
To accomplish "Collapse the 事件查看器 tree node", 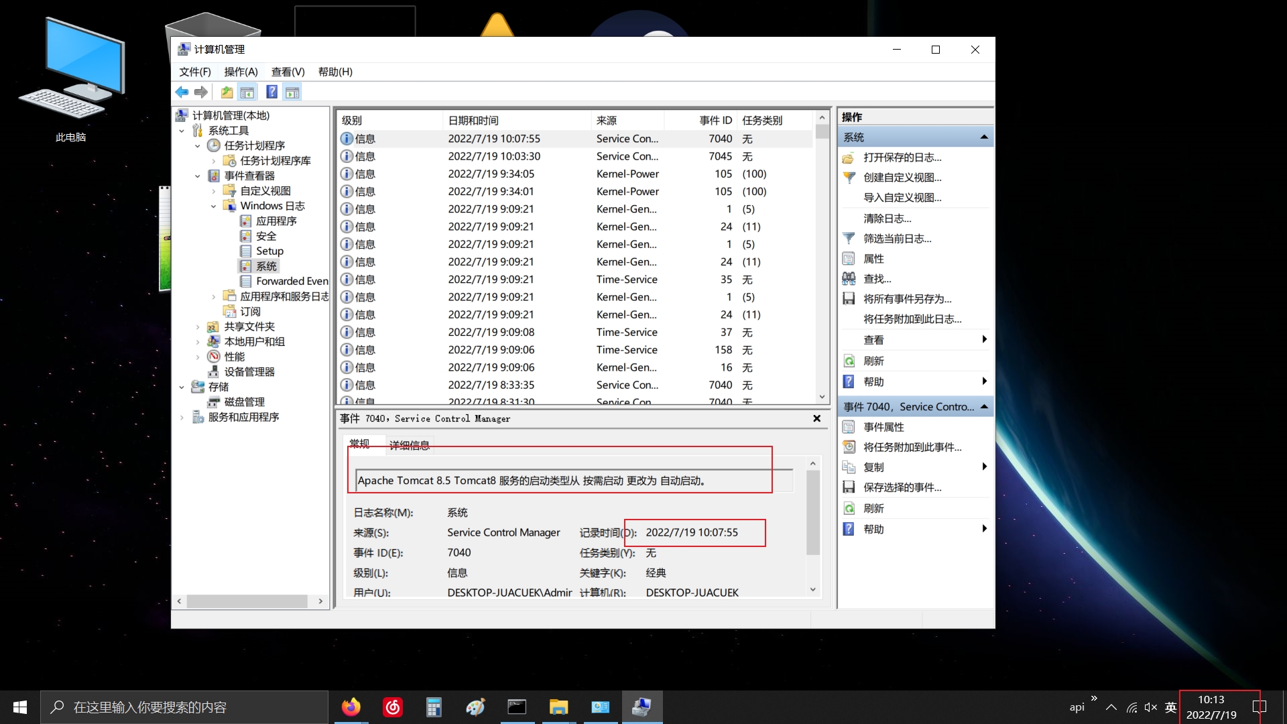I will (198, 176).
